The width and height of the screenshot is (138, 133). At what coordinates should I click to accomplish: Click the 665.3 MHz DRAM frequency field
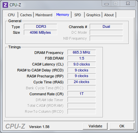click(82, 52)
